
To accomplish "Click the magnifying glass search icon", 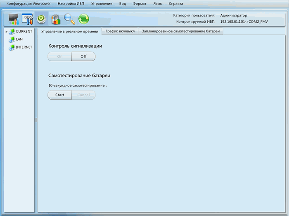I will coord(69,19).
